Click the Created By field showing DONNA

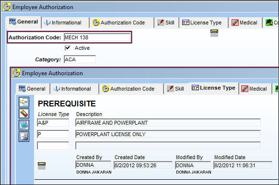click(93, 165)
